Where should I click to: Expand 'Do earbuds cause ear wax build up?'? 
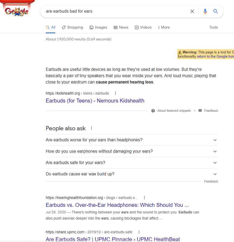(x=132, y=174)
